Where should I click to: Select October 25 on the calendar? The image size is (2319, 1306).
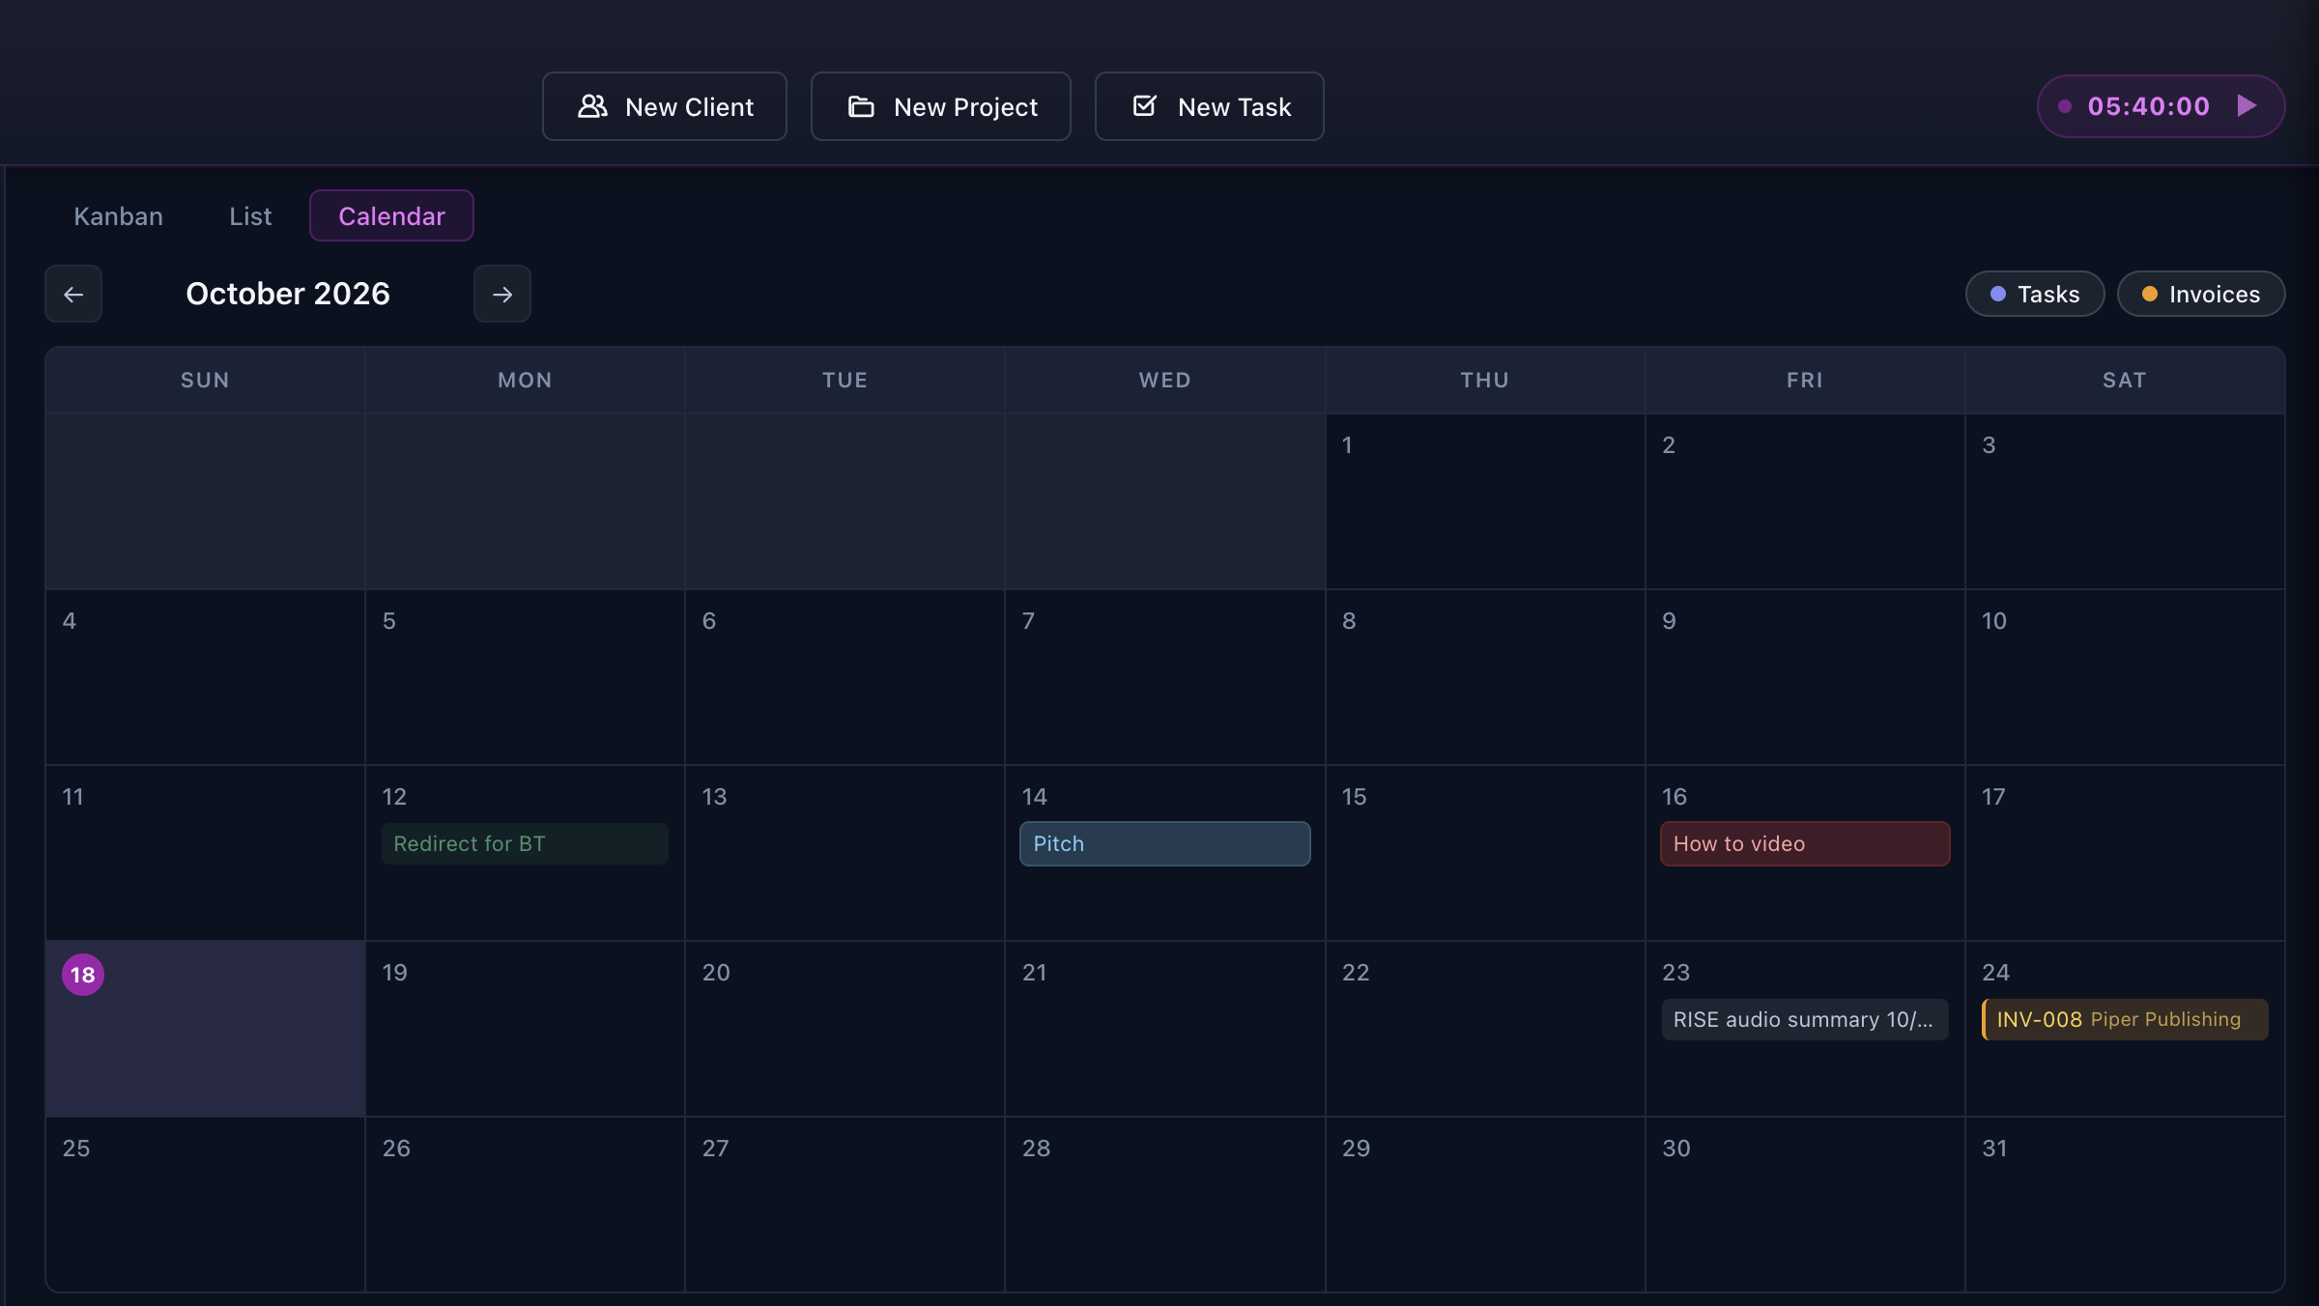205,1205
